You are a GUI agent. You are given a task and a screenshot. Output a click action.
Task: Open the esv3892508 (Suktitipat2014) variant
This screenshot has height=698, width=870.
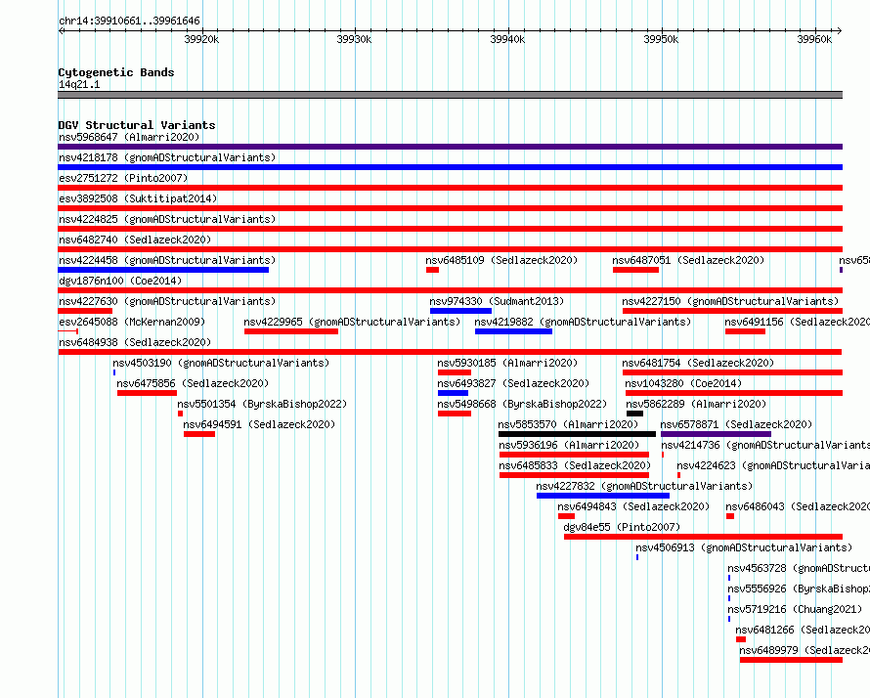[138, 198]
